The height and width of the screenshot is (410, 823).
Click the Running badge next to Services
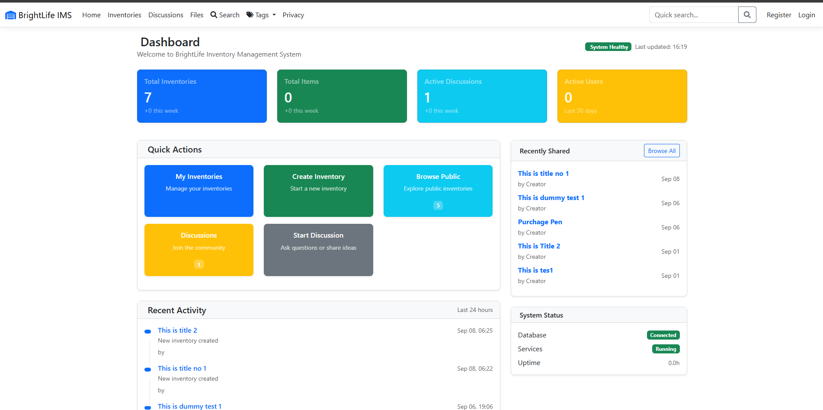(666, 349)
